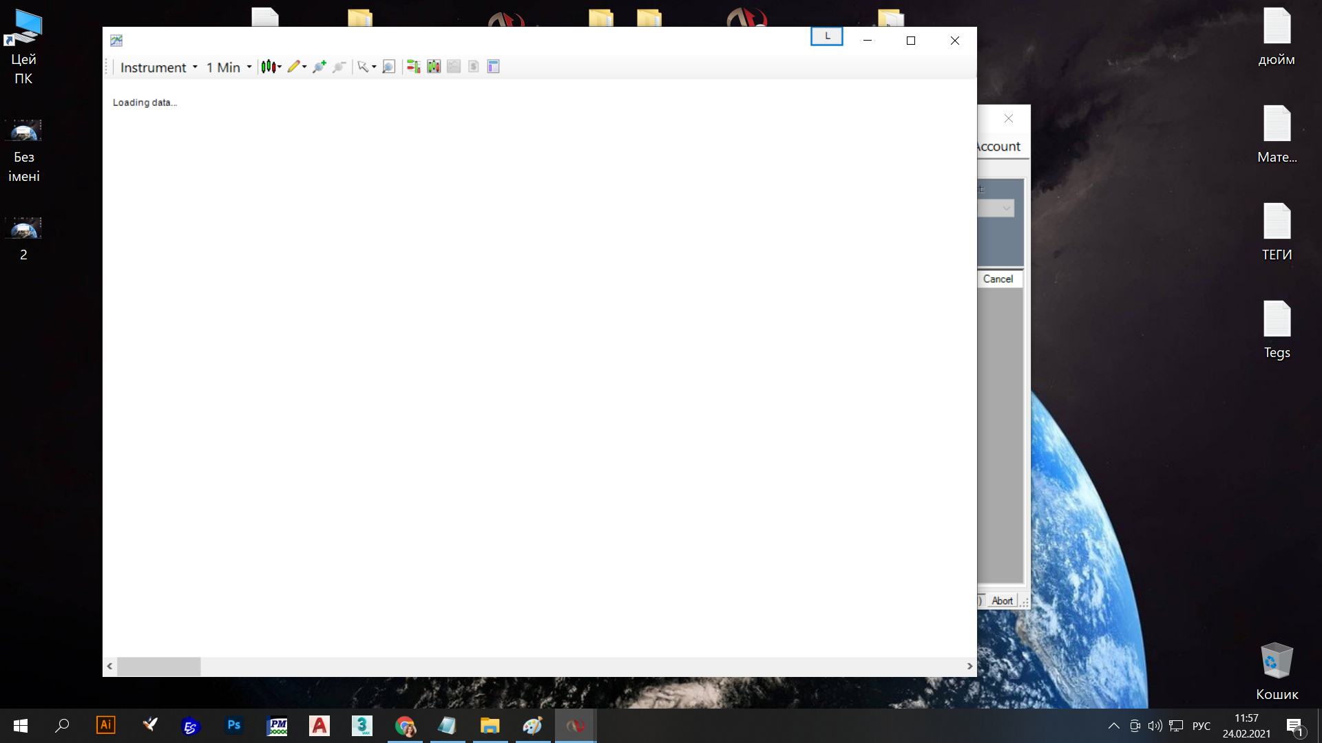Click the zoom frame magnifier icon
1322x743 pixels.
pyautogui.click(x=388, y=67)
